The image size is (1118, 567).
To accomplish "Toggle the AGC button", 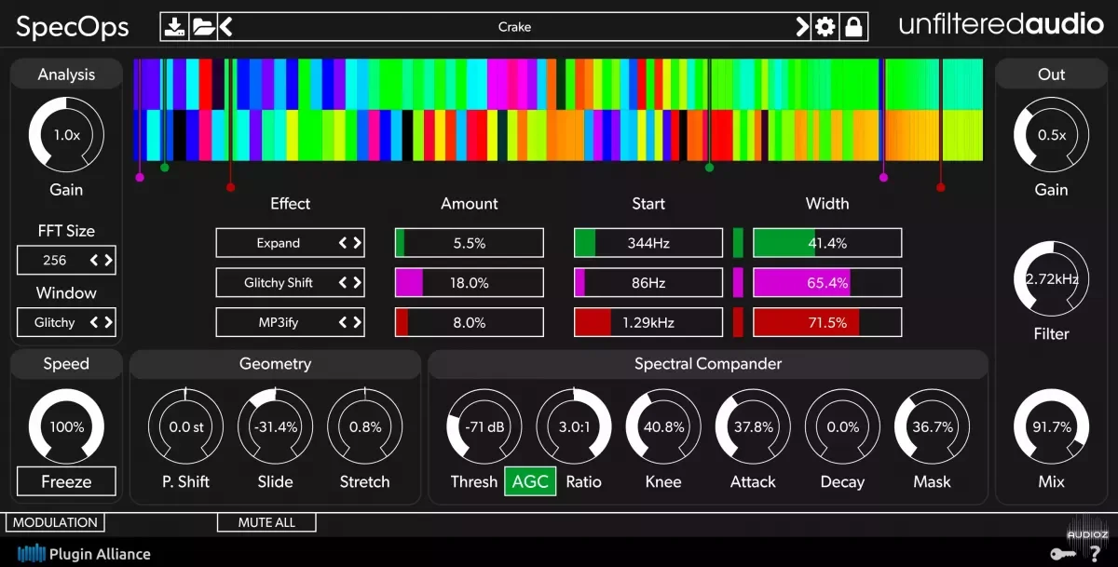I will (x=530, y=481).
